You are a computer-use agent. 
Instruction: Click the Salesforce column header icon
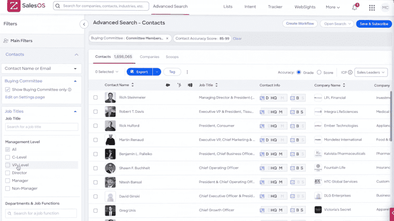click(x=168, y=85)
